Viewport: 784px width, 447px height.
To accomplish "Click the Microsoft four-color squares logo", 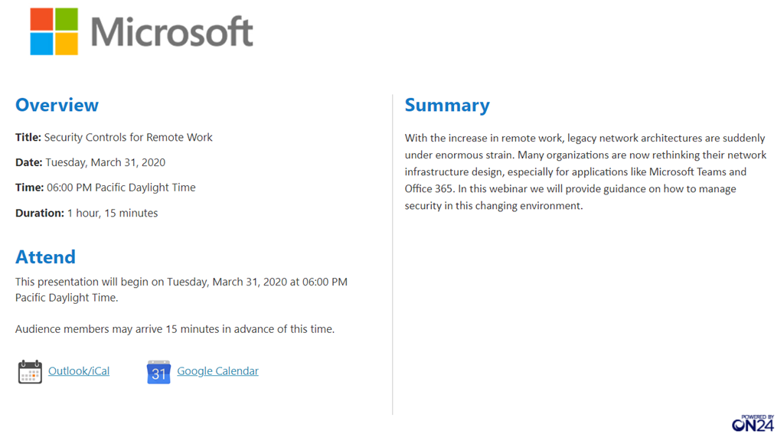I will (54, 31).
